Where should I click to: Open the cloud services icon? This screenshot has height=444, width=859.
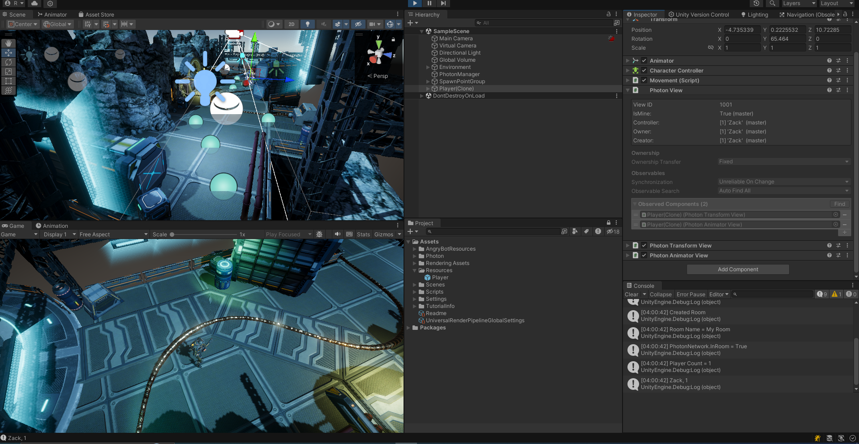click(34, 3)
